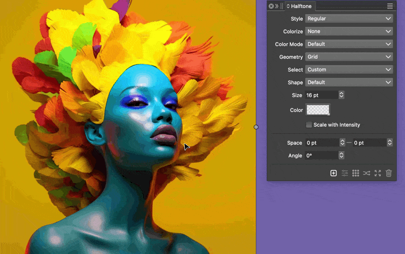
Task: Collapse panel with double chevron icon
Action: click(277, 6)
